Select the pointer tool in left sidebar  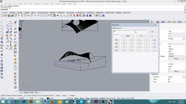tap(2, 22)
